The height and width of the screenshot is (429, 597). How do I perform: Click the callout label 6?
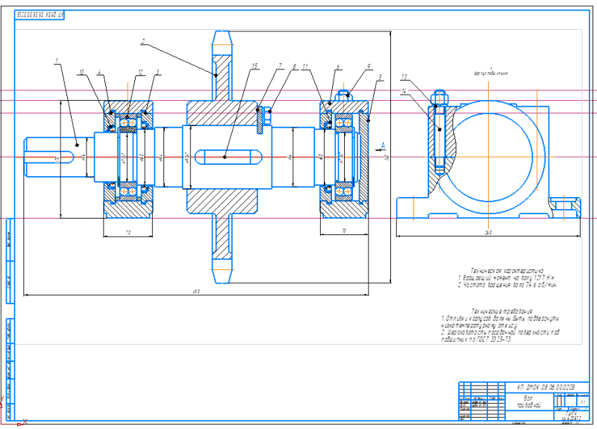pyautogui.click(x=338, y=66)
